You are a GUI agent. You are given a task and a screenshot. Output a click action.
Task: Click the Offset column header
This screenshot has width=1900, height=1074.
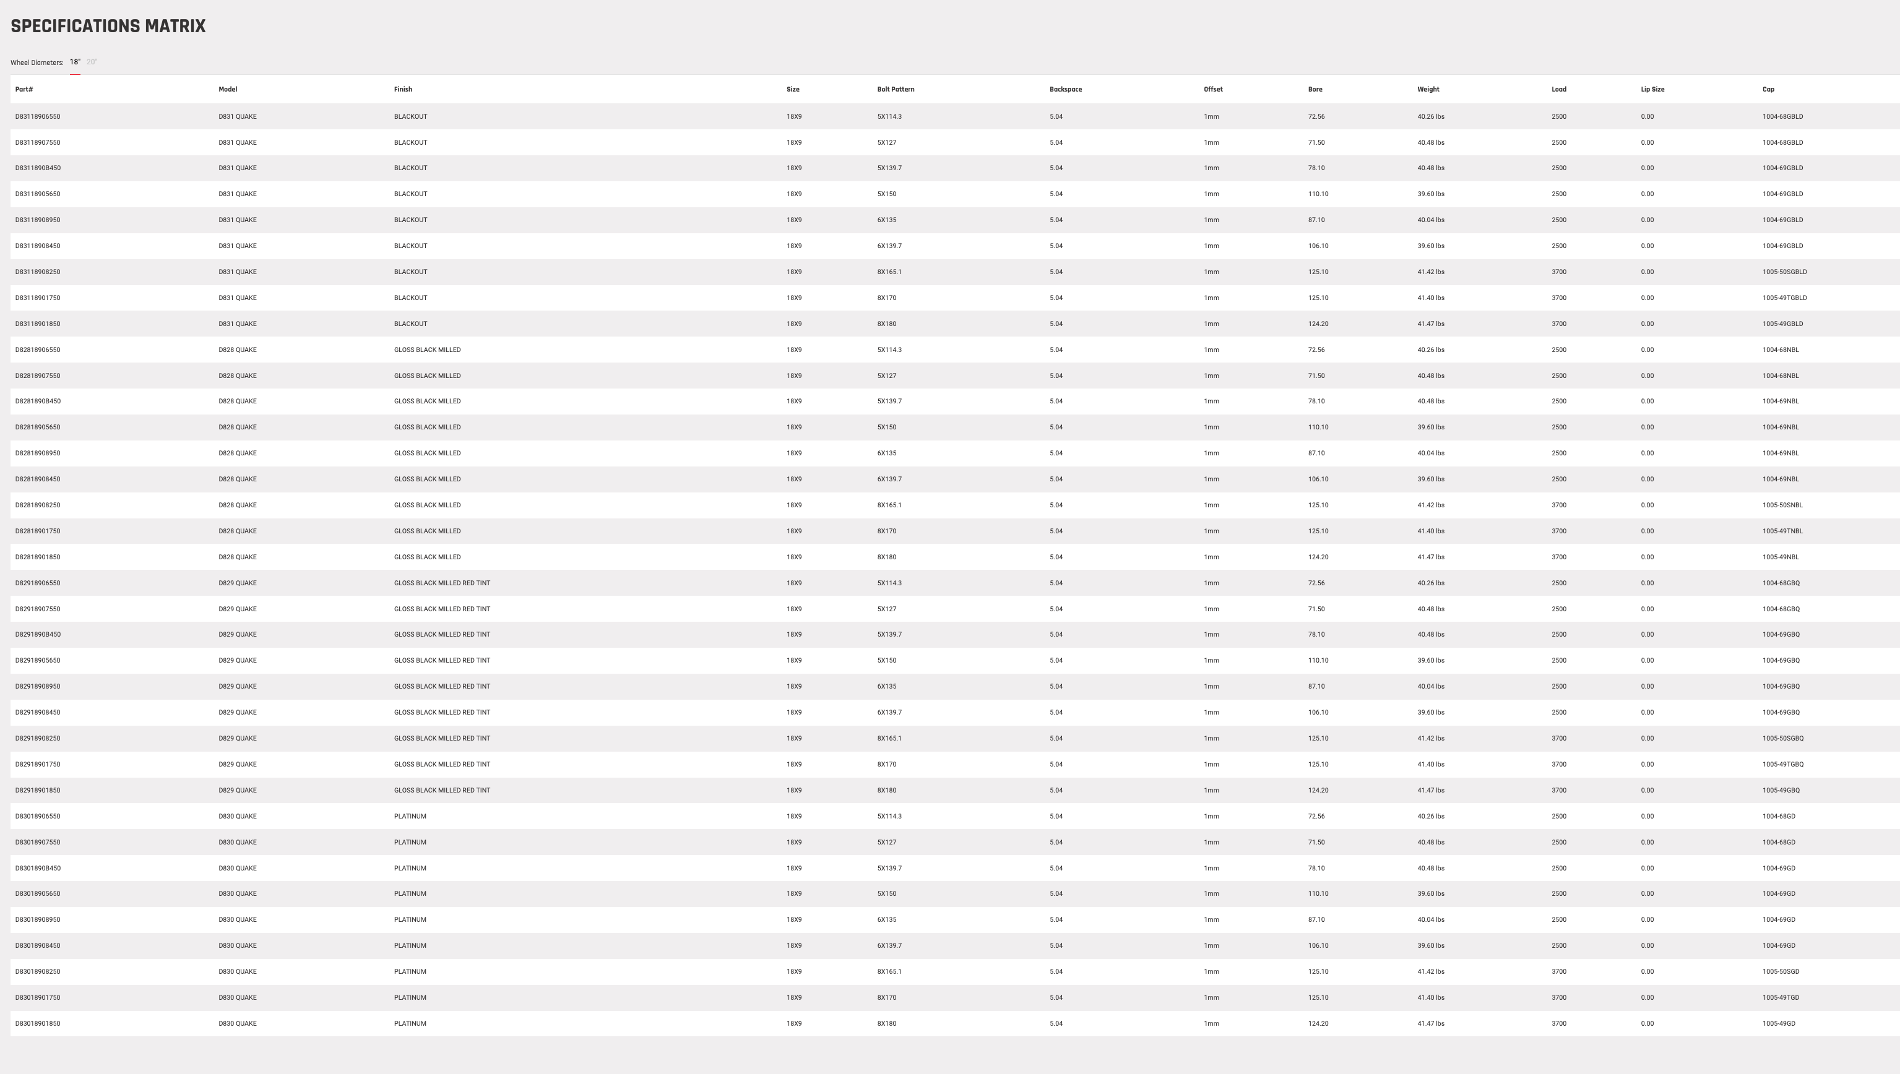point(1213,89)
